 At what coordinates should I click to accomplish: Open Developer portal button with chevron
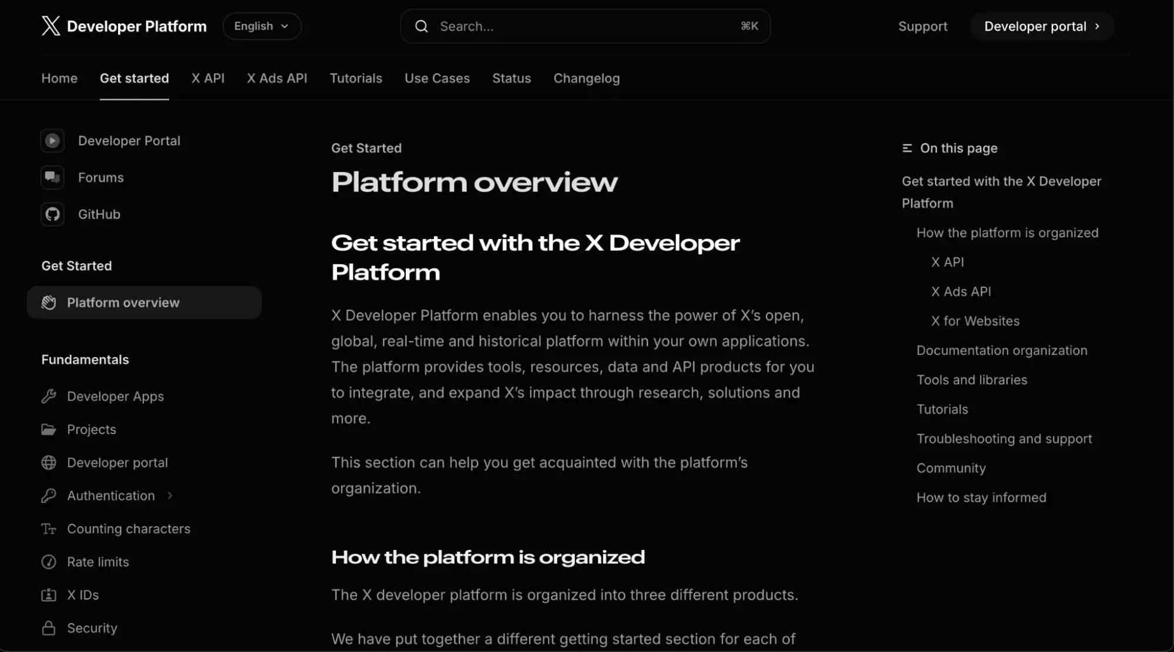coord(1041,26)
